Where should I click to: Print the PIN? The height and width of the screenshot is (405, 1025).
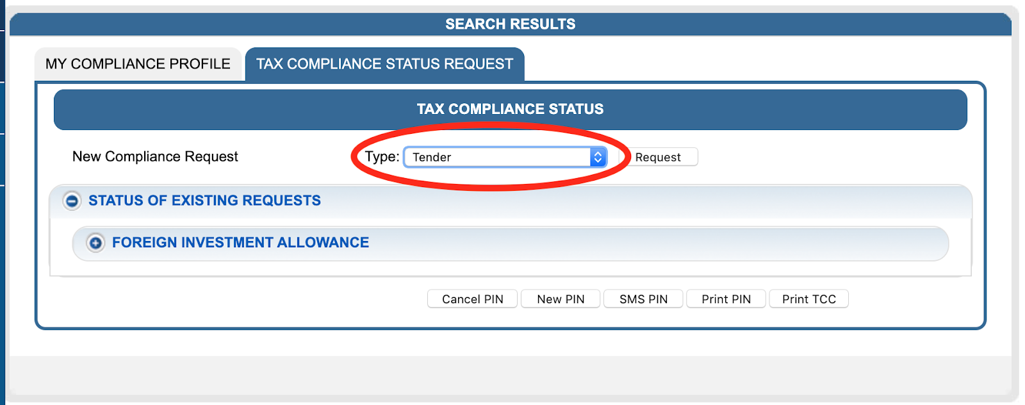[x=726, y=299]
